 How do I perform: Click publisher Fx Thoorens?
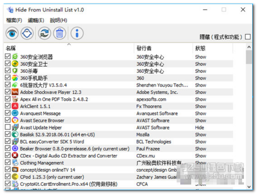click(x=149, y=106)
